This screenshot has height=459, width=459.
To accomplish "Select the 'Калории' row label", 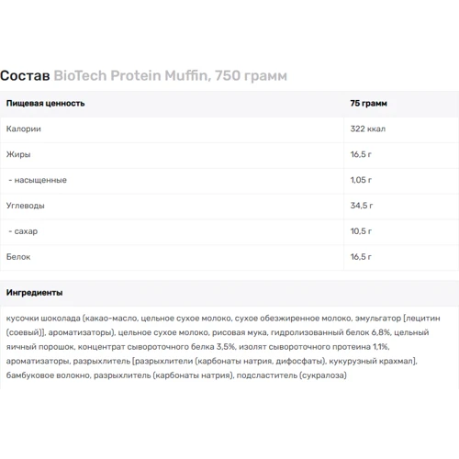I will point(24,129).
